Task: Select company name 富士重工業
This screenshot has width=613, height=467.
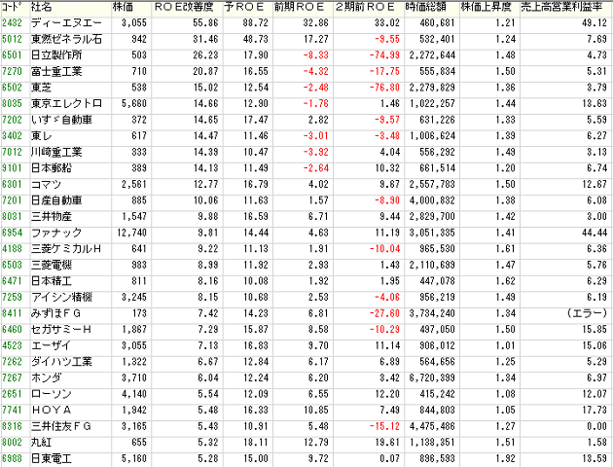Action: [56, 72]
